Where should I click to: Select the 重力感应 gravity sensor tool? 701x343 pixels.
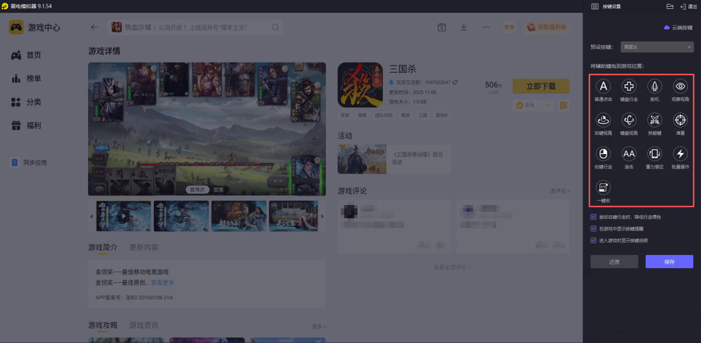coord(654,154)
